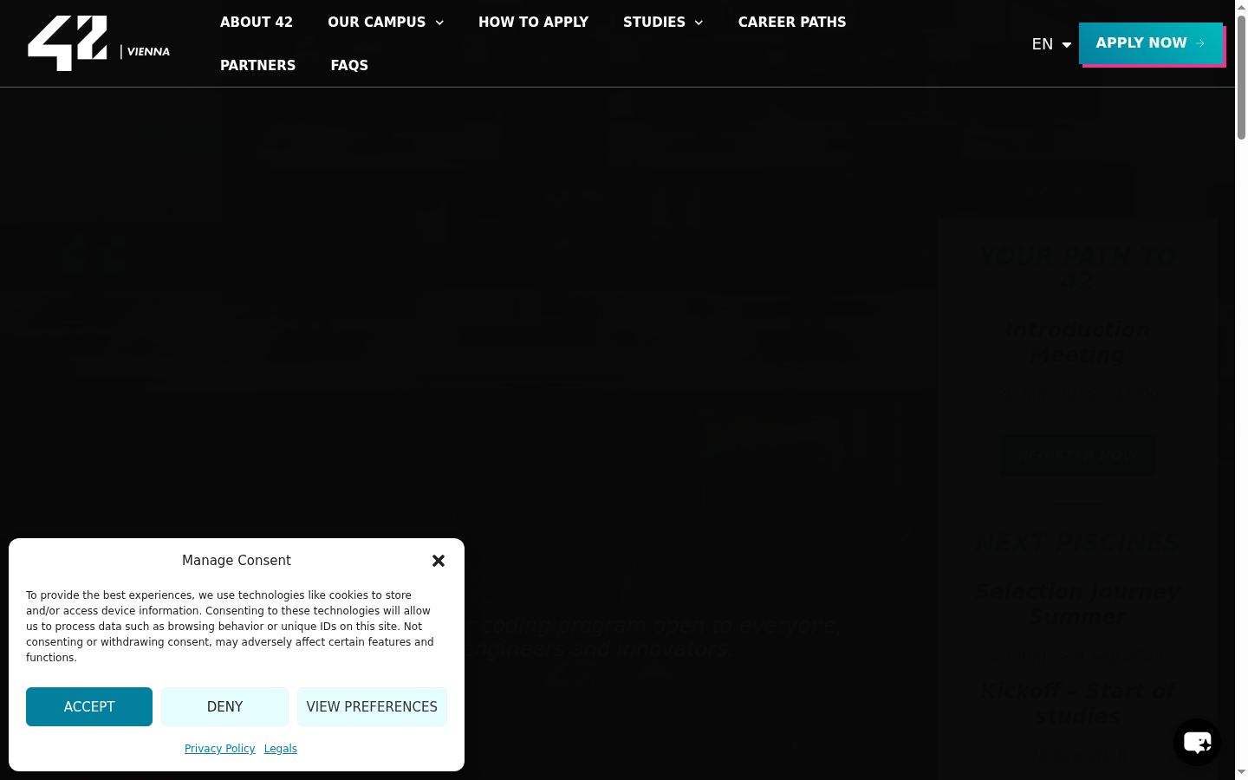Screen dimensions: 1248x780
Task: Expand the Our Campus chevron
Action: click(x=439, y=23)
